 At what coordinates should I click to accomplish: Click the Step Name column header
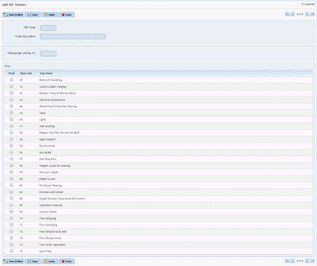point(46,73)
